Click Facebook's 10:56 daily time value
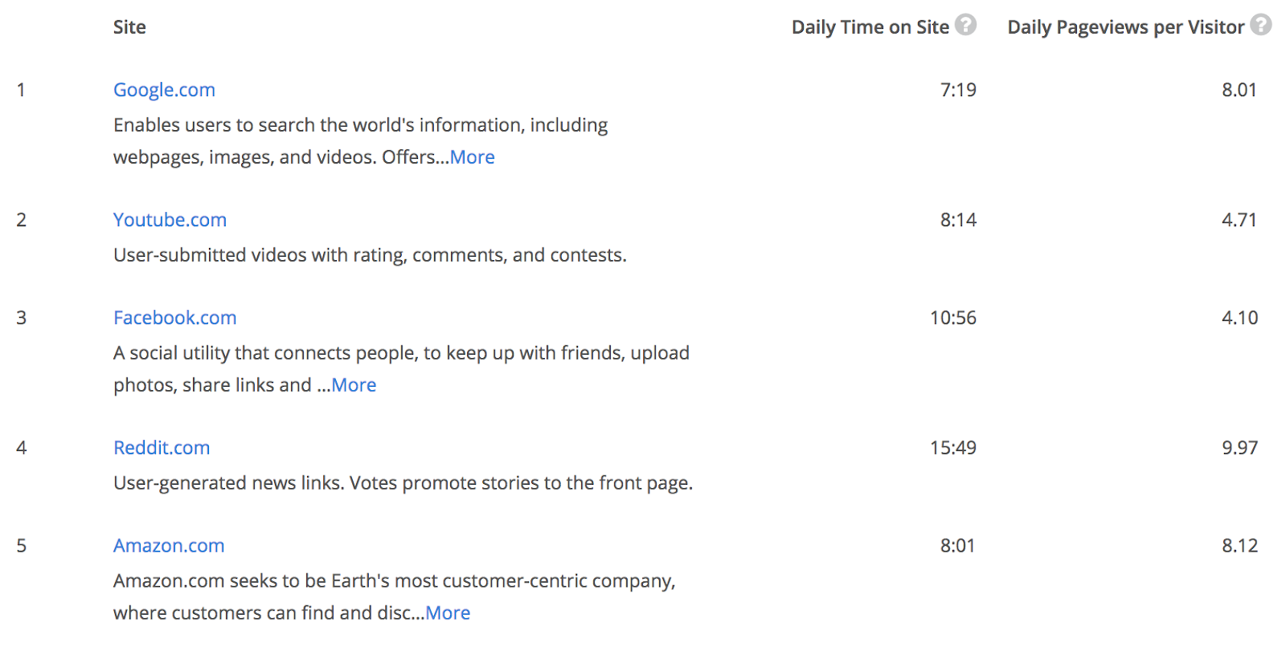The width and height of the screenshot is (1286, 647). 952,318
